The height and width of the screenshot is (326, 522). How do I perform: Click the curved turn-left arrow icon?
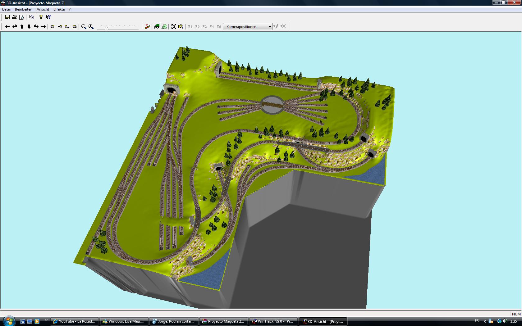[15, 27]
